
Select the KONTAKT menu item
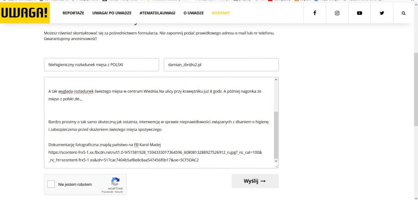221,13
